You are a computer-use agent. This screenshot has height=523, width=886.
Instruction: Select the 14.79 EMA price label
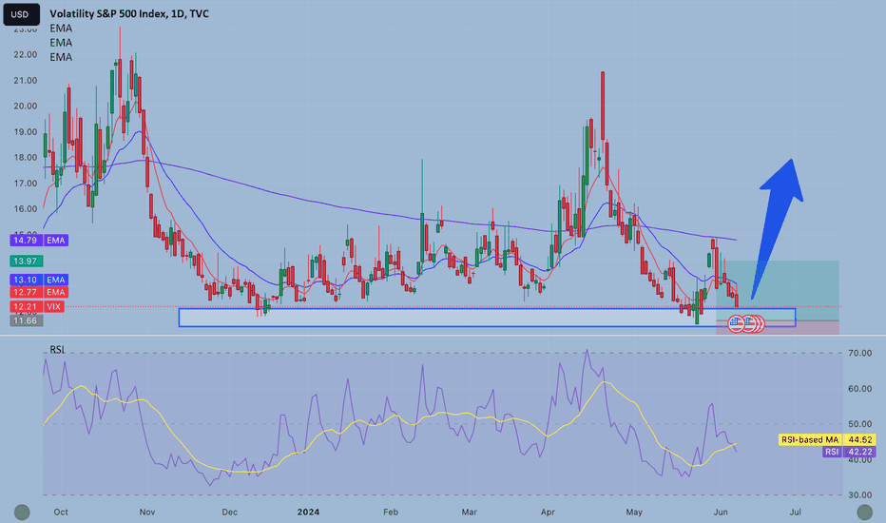coord(39,241)
